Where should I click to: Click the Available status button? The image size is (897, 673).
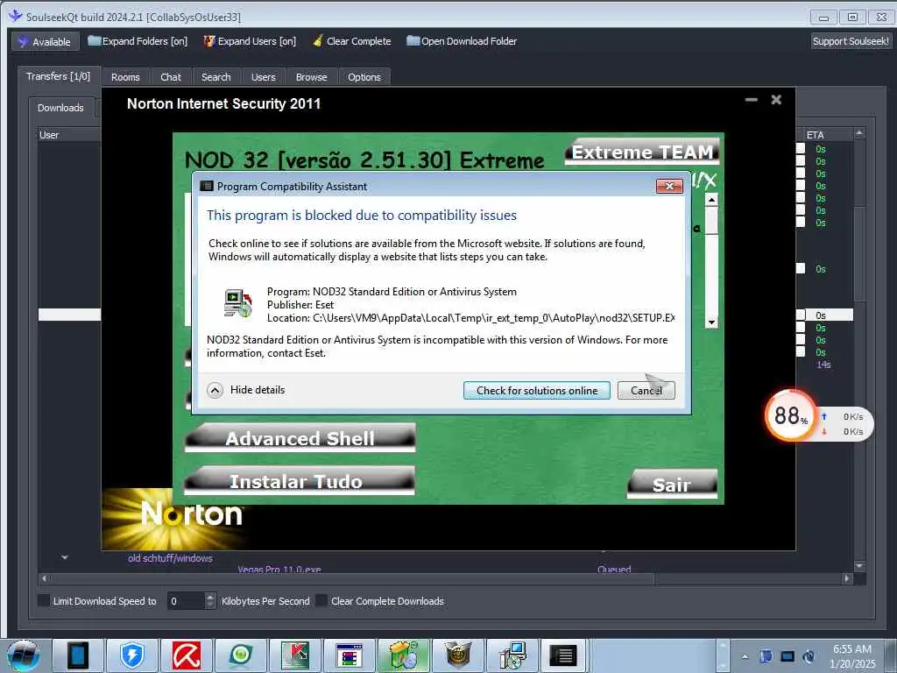click(46, 42)
